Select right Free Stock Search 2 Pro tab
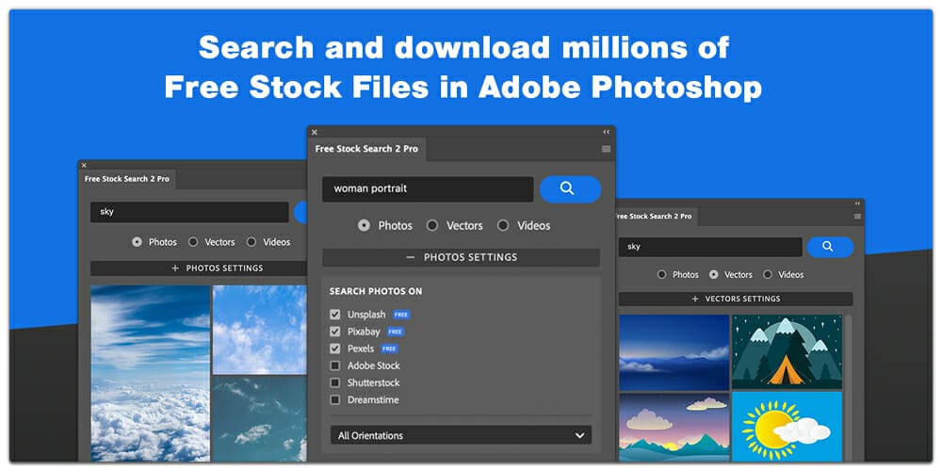The width and height of the screenshot is (942, 471). (x=655, y=217)
